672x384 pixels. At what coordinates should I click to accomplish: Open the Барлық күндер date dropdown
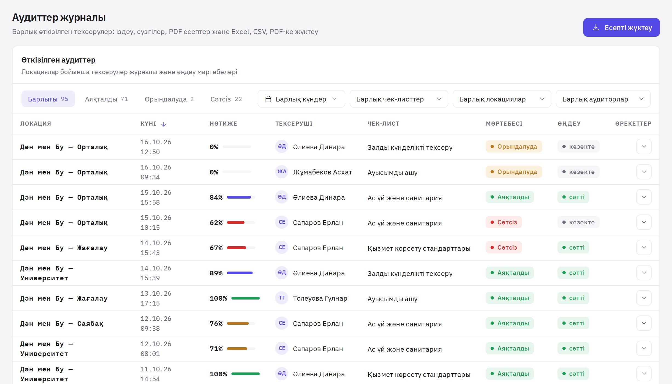[x=301, y=99]
